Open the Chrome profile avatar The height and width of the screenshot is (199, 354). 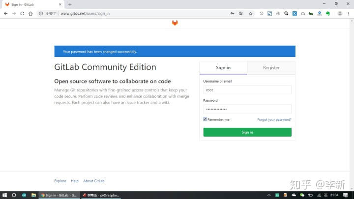[340, 14]
